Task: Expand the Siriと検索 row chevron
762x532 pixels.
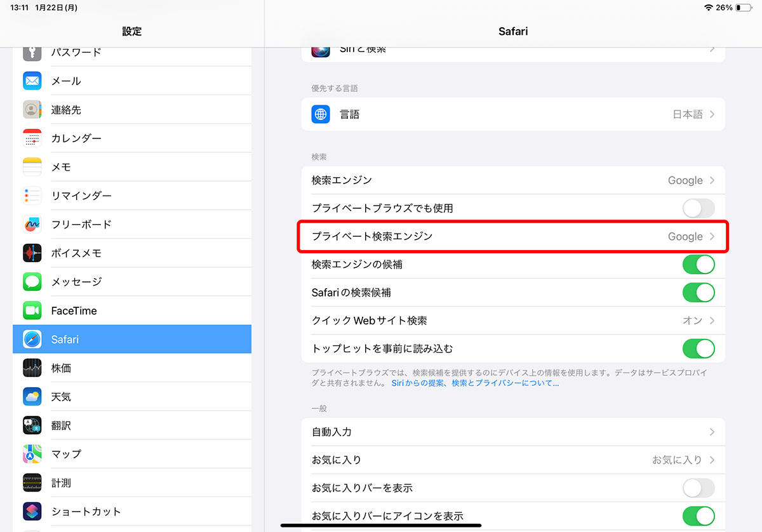Action: coord(712,49)
